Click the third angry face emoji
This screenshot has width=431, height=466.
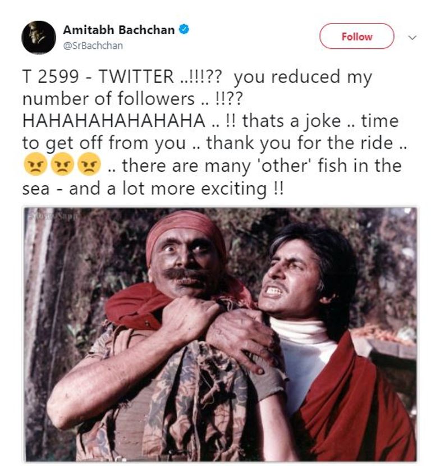89,165
